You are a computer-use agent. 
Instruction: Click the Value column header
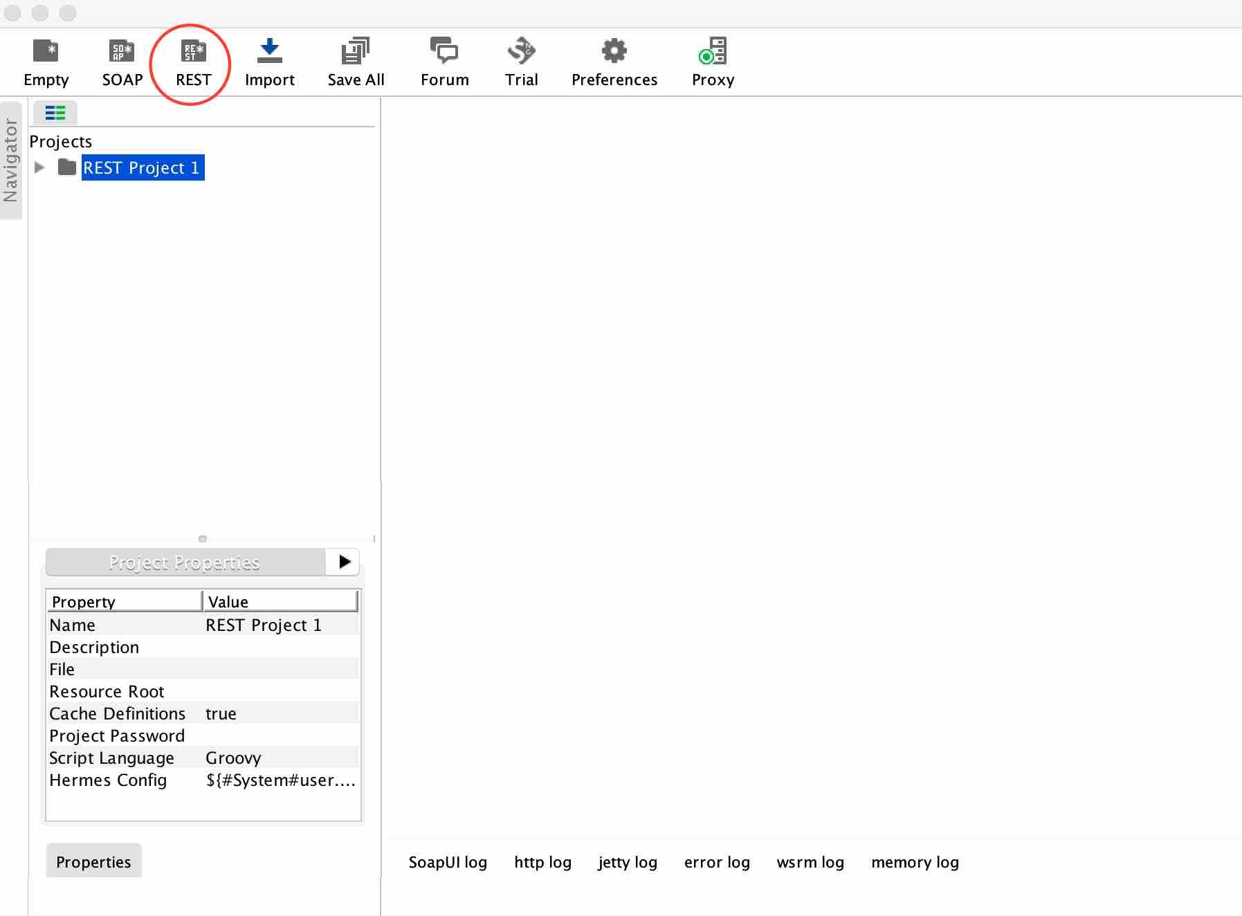pyautogui.click(x=281, y=601)
